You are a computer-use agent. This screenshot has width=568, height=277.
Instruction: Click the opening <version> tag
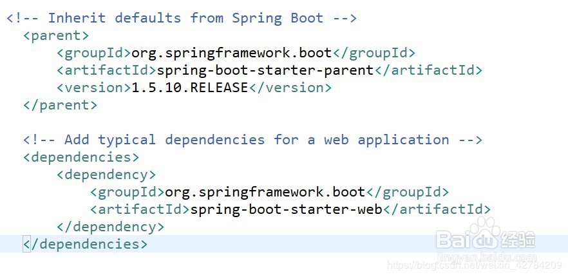94,88
